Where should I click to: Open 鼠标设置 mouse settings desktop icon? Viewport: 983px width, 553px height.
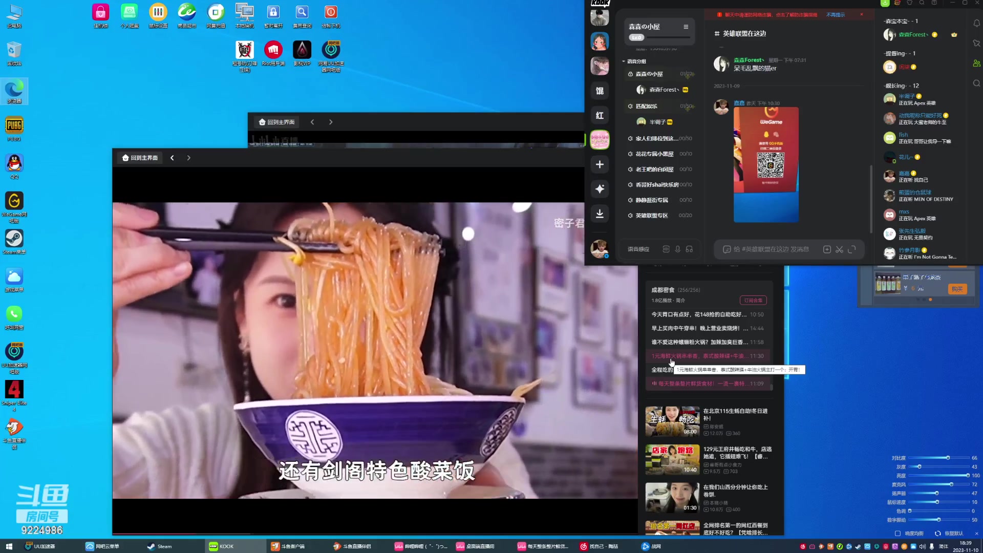pos(158,16)
